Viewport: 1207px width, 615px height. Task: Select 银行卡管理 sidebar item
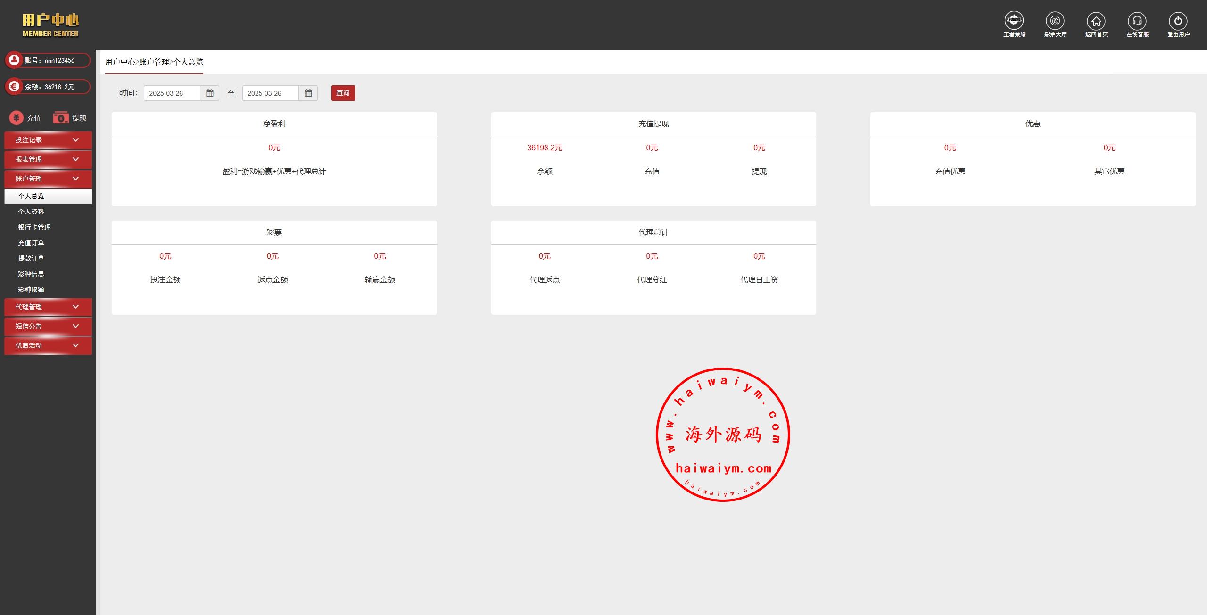(34, 227)
